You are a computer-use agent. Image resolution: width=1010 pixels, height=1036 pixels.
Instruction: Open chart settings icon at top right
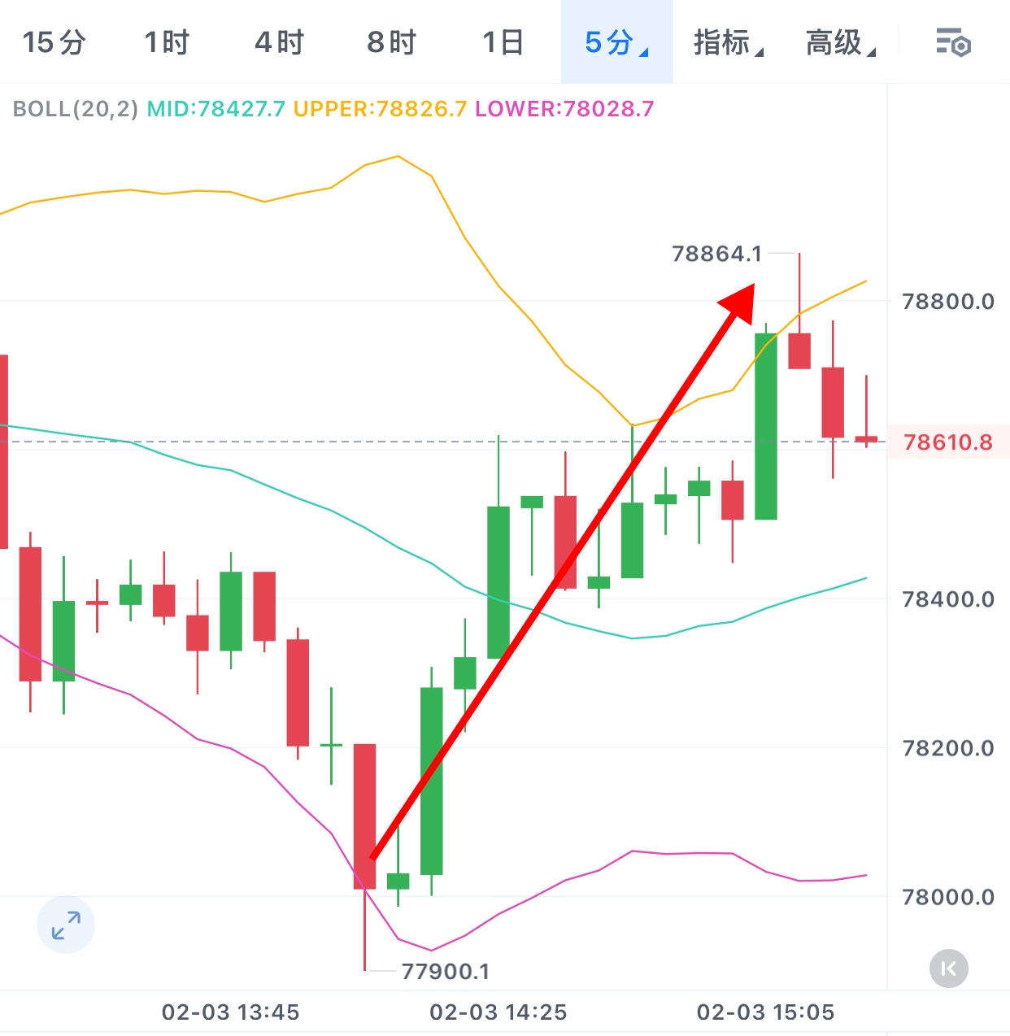[953, 42]
